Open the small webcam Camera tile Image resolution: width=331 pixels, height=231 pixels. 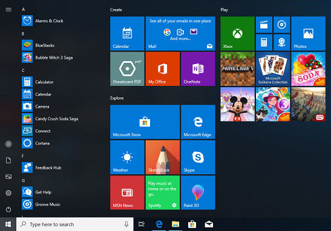tap(281, 42)
